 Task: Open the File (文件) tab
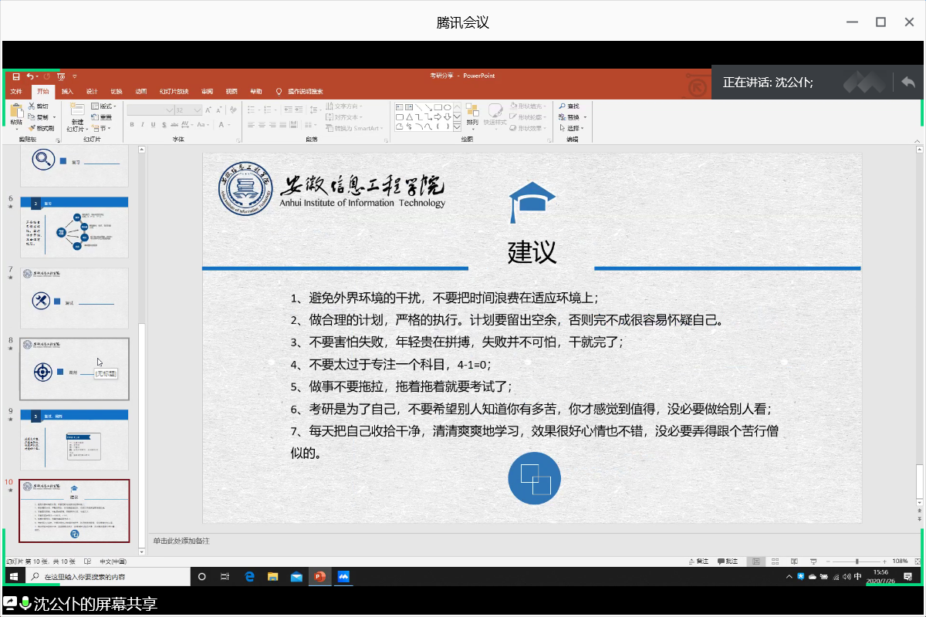point(16,91)
